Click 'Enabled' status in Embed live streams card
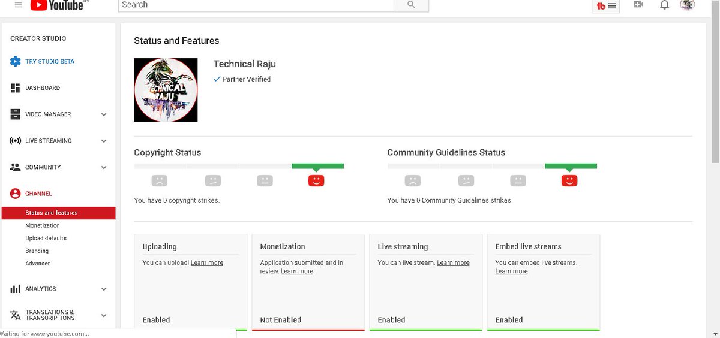720x338 pixels. [509, 320]
